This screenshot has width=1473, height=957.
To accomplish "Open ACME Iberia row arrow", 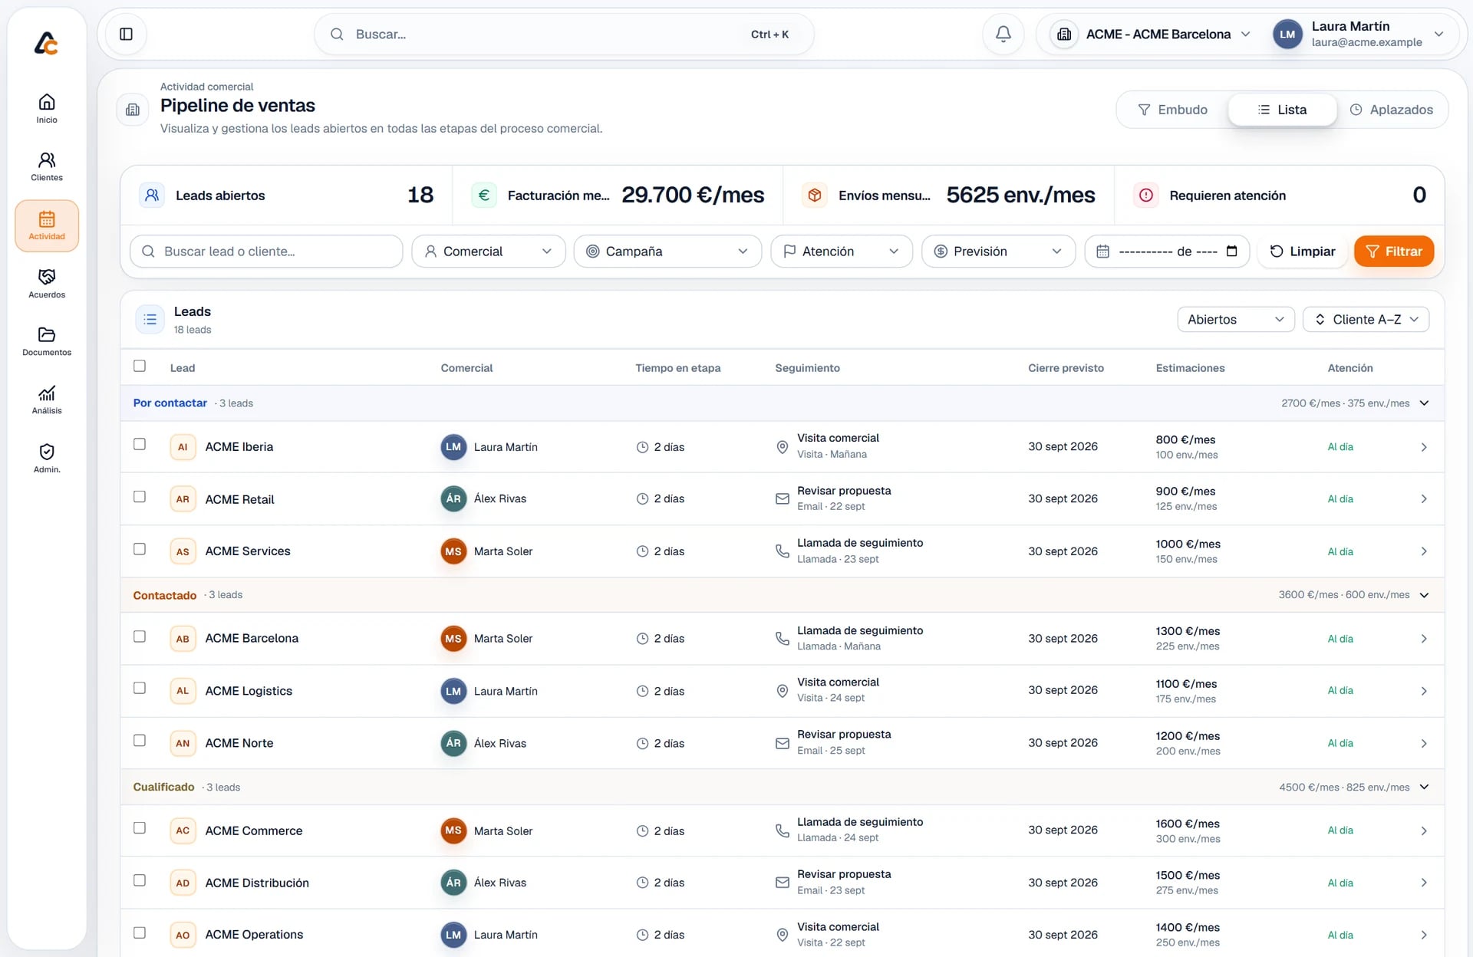I will pos(1424,447).
